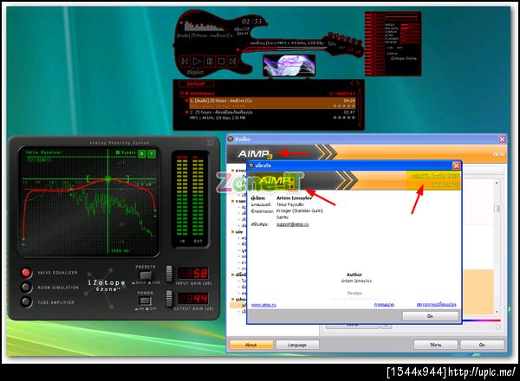Click the seek bar on the guitar neck
The height and width of the screenshot is (381, 520).
285,48
